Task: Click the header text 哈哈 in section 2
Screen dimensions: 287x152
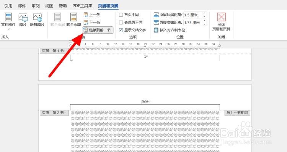Action: (x=145, y=102)
